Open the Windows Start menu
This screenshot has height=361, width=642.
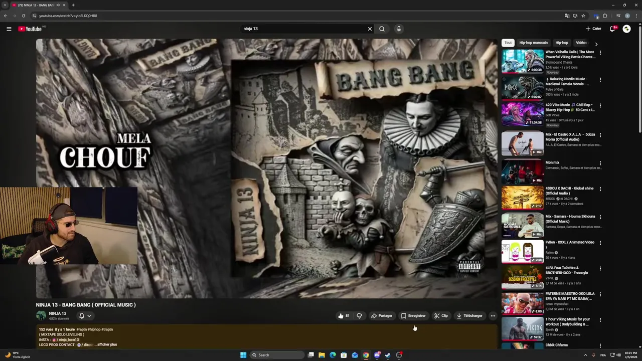(x=243, y=355)
